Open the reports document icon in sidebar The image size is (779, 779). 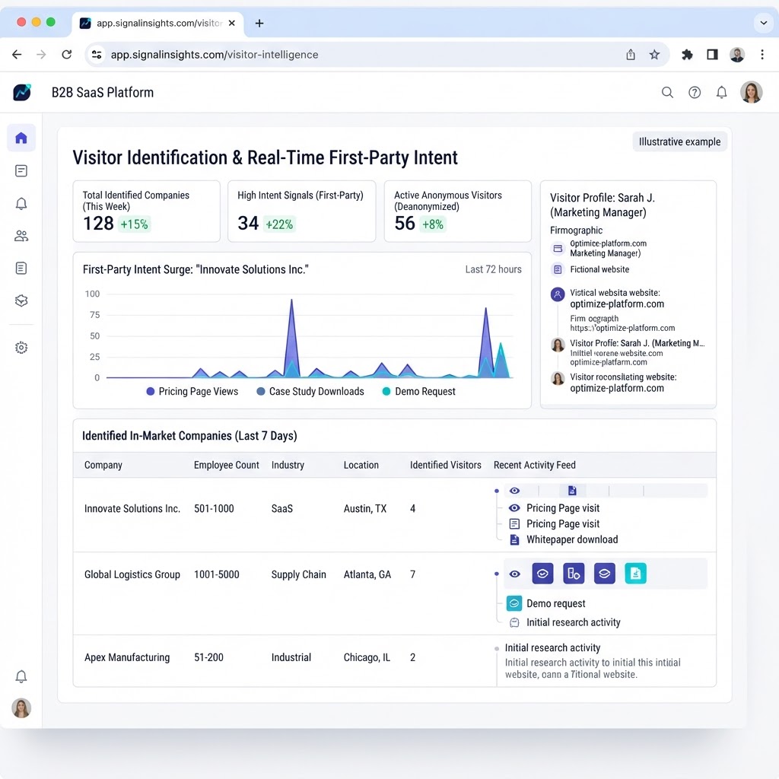click(21, 269)
